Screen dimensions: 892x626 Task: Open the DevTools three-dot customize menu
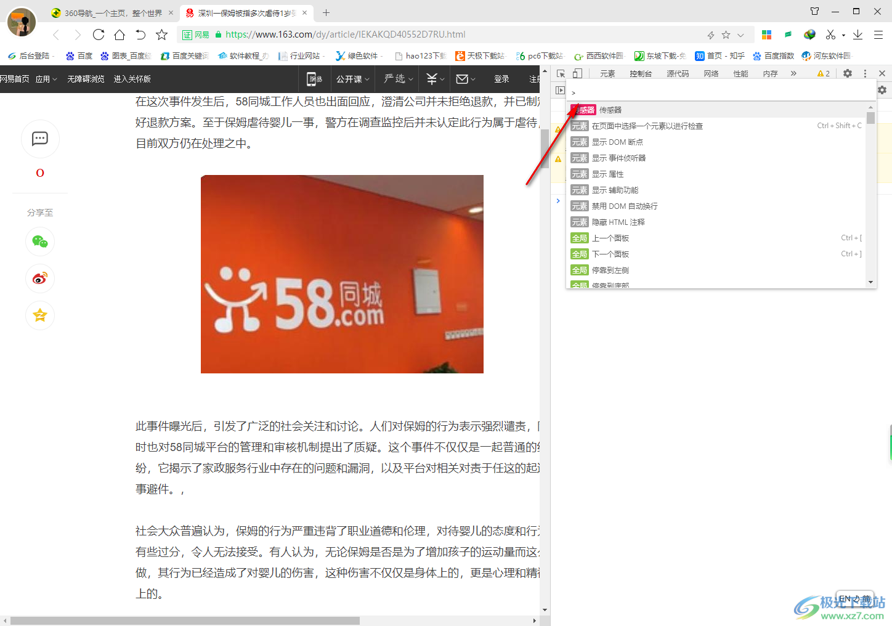pyautogui.click(x=865, y=73)
